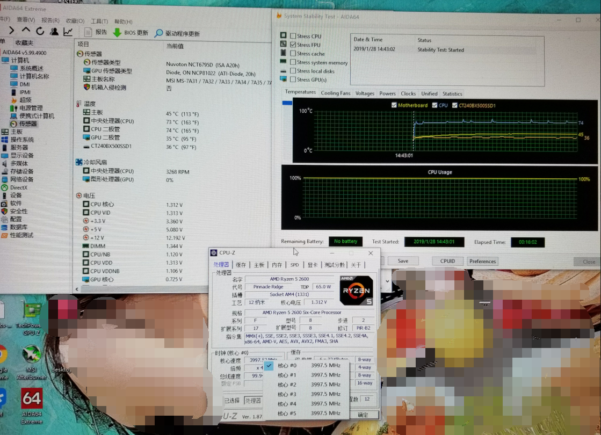Screen dimensions: 601x435
Task: Enable Stress system memory checkbox
Action: tap(293, 62)
